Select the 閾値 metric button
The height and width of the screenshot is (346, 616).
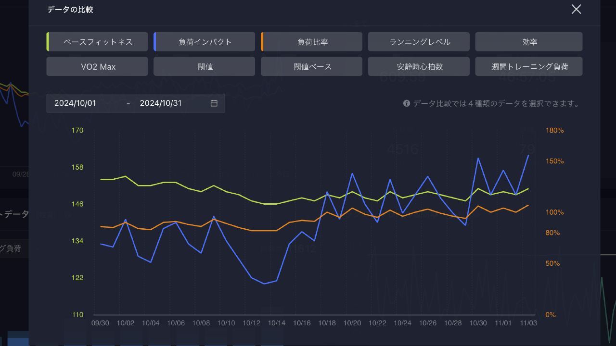pos(205,67)
